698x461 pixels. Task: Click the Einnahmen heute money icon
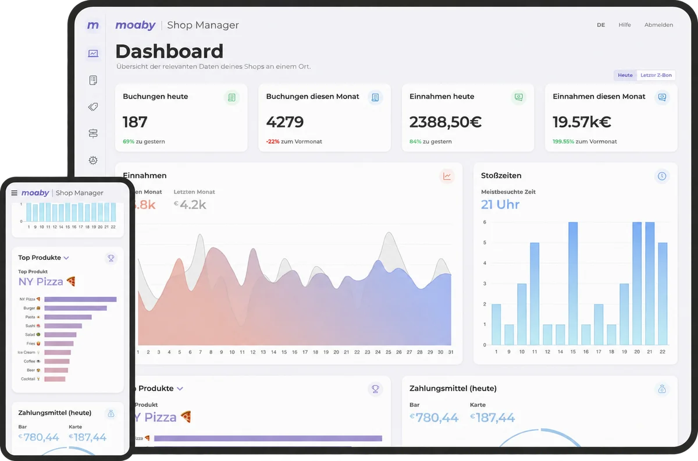click(x=519, y=97)
